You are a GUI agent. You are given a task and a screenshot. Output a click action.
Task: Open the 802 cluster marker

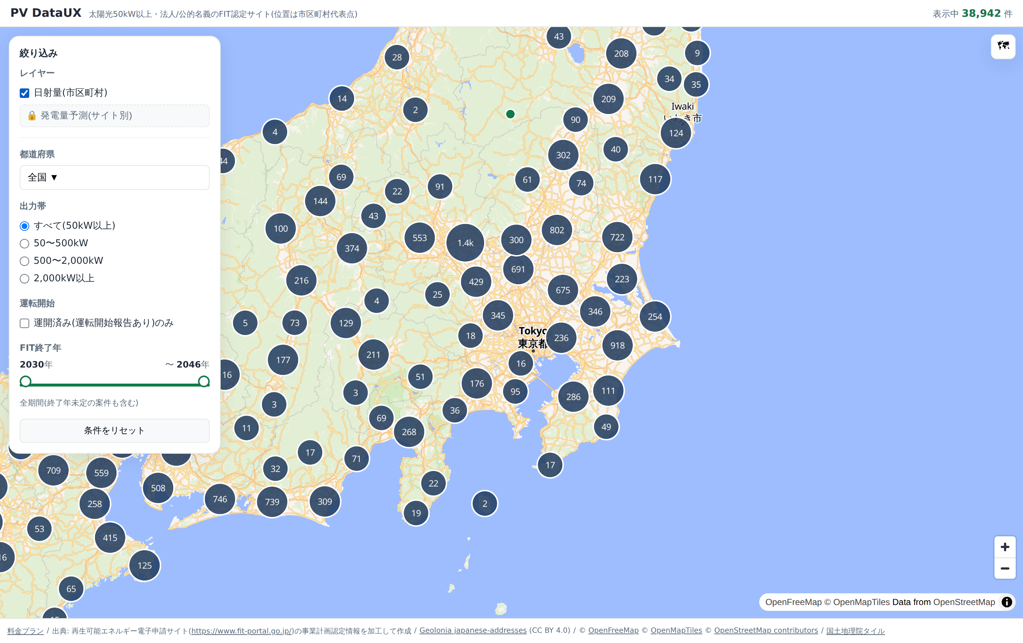(x=557, y=230)
